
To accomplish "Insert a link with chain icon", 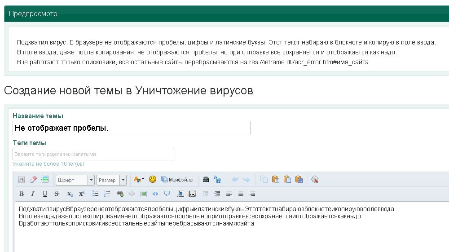I will coord(120,194).
